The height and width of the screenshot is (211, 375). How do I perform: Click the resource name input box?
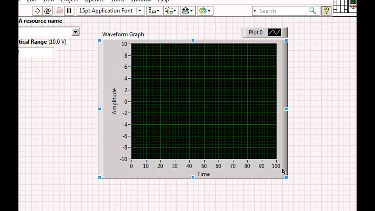click(x=45, y=32)
